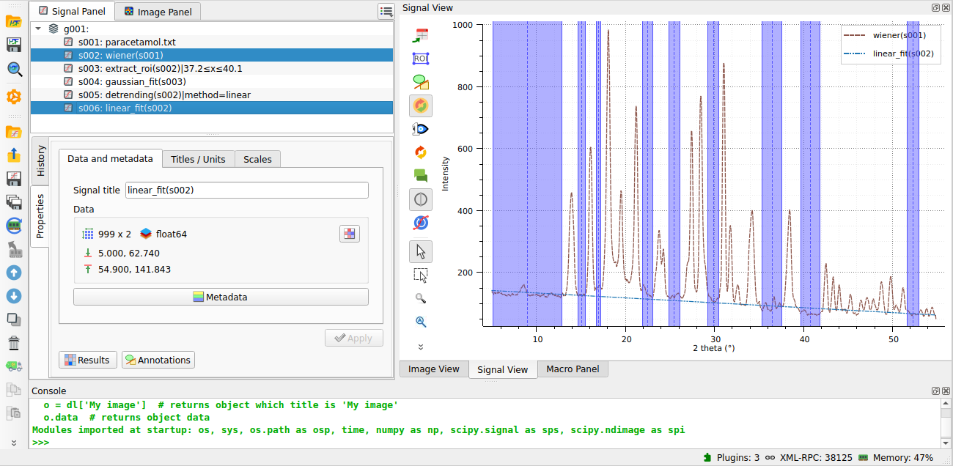Screen dimensions: 953x466
Task: Expand the plot toolbar overflow chevron
Action: pyautogui.click(x=421, y=347)
